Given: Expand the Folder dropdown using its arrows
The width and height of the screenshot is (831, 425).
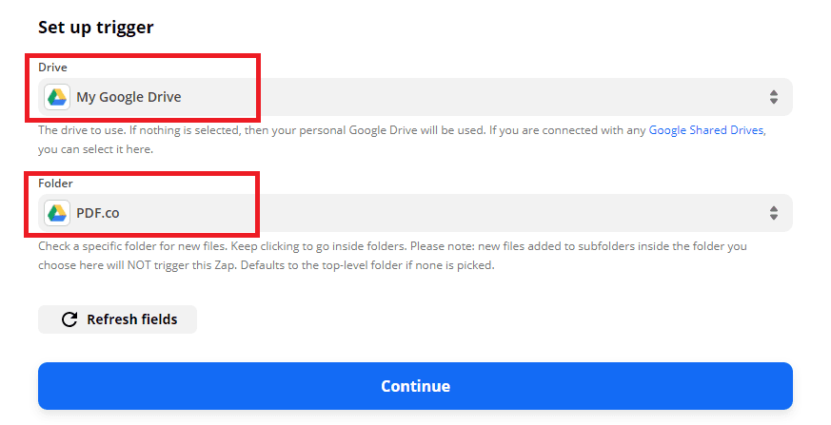Looking at the screenshot, I should pos(773,213).
